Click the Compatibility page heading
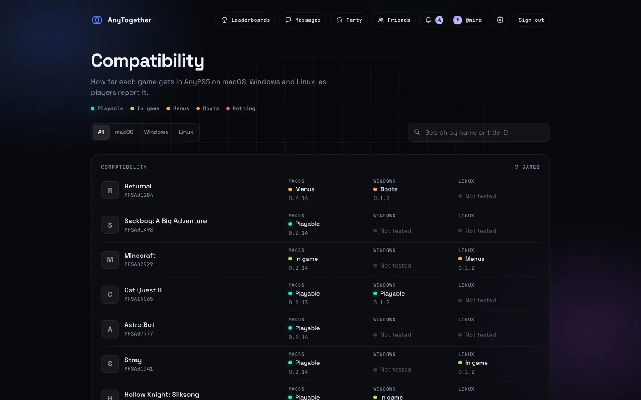641x400 pixels. [147, 60]
